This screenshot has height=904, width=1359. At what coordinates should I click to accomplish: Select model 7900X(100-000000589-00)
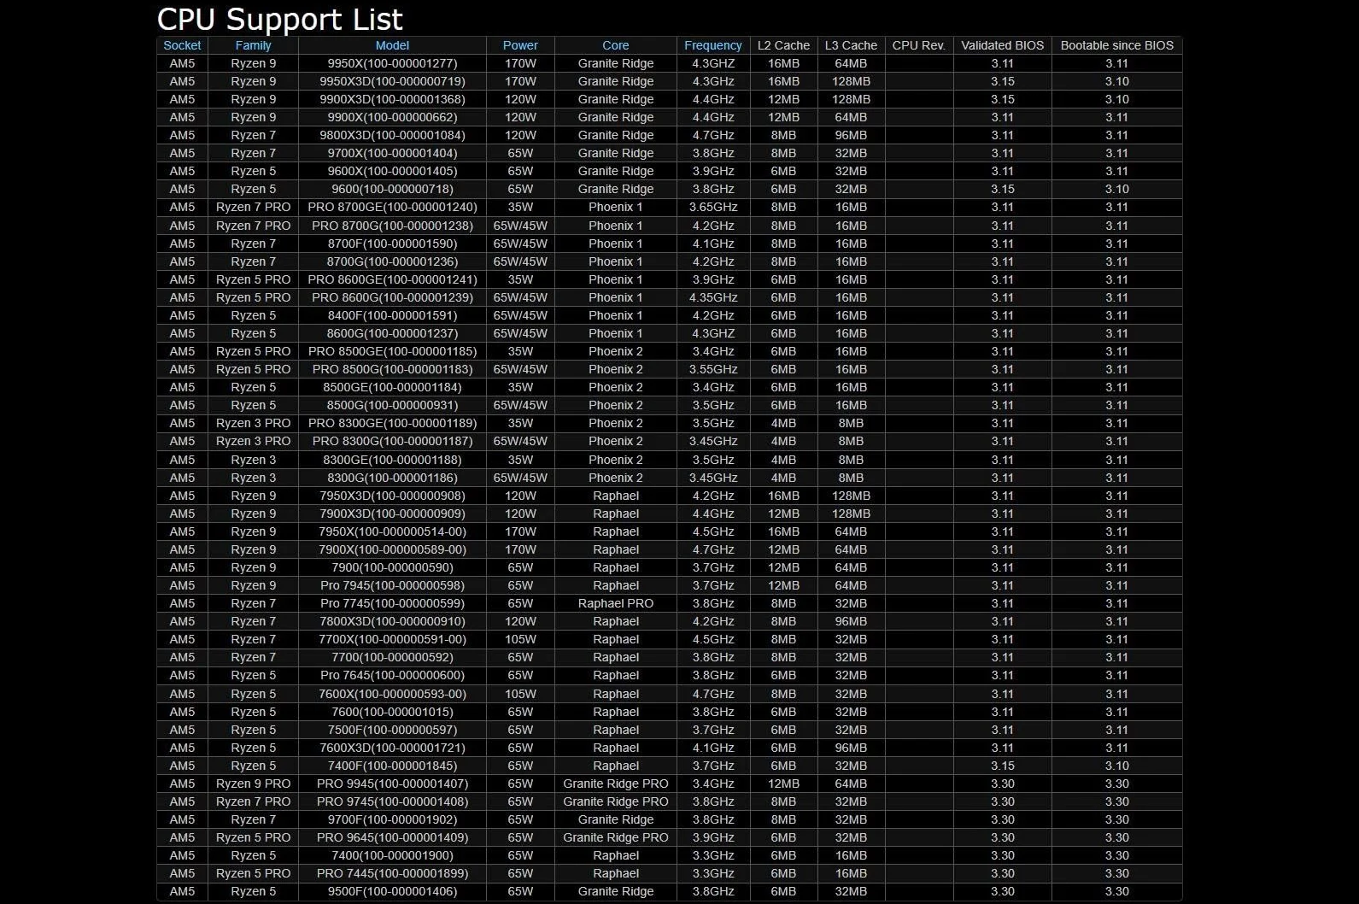392,549
